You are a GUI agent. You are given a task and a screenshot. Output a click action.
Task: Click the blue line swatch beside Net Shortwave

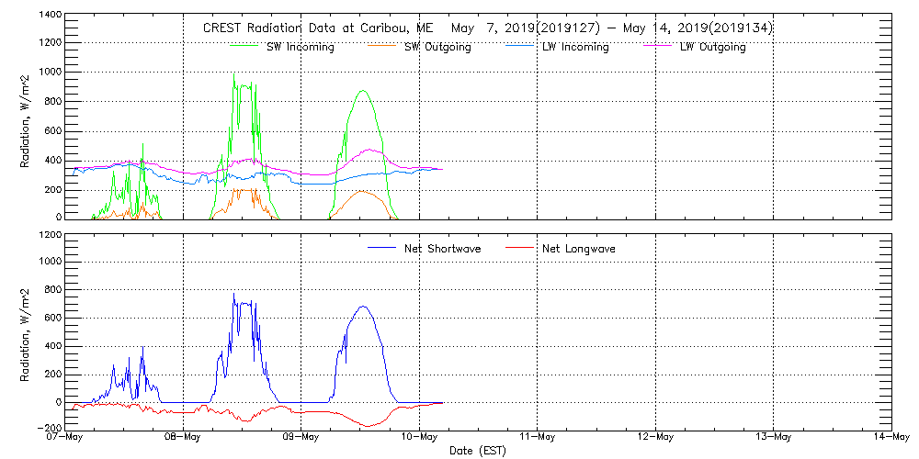[381, 248]
